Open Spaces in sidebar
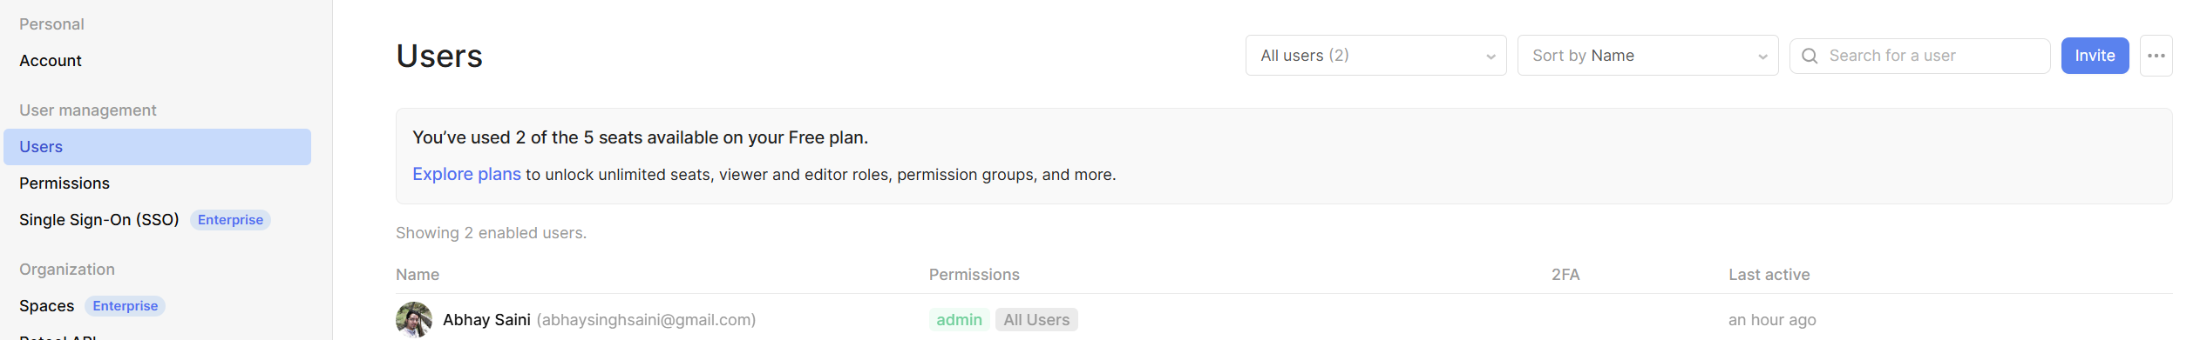 [x=46, y=306]
